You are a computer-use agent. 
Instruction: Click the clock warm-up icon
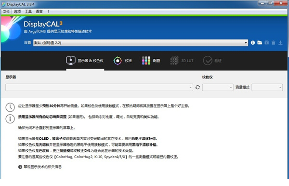pyautogui.click(x=10, y=107)
